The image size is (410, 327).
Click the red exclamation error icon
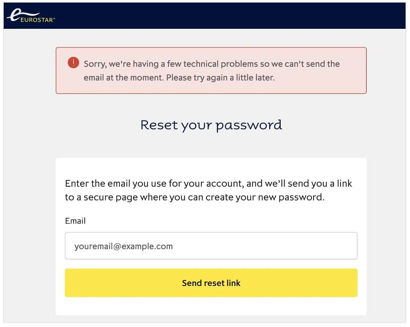(73, 63)
